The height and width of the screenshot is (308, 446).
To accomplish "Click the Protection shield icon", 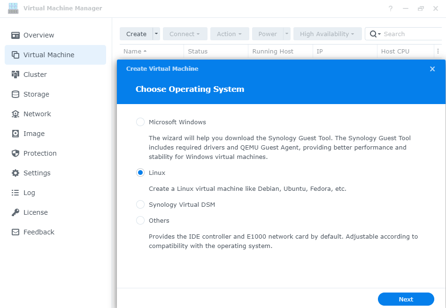I will [15, 153].
